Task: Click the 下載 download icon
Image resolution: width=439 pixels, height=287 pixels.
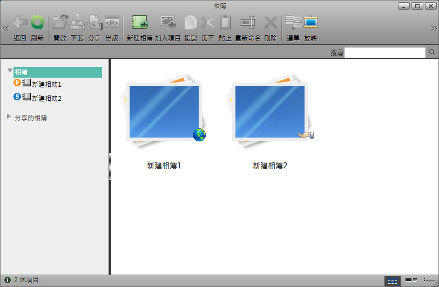Action: tap(77, 23)
